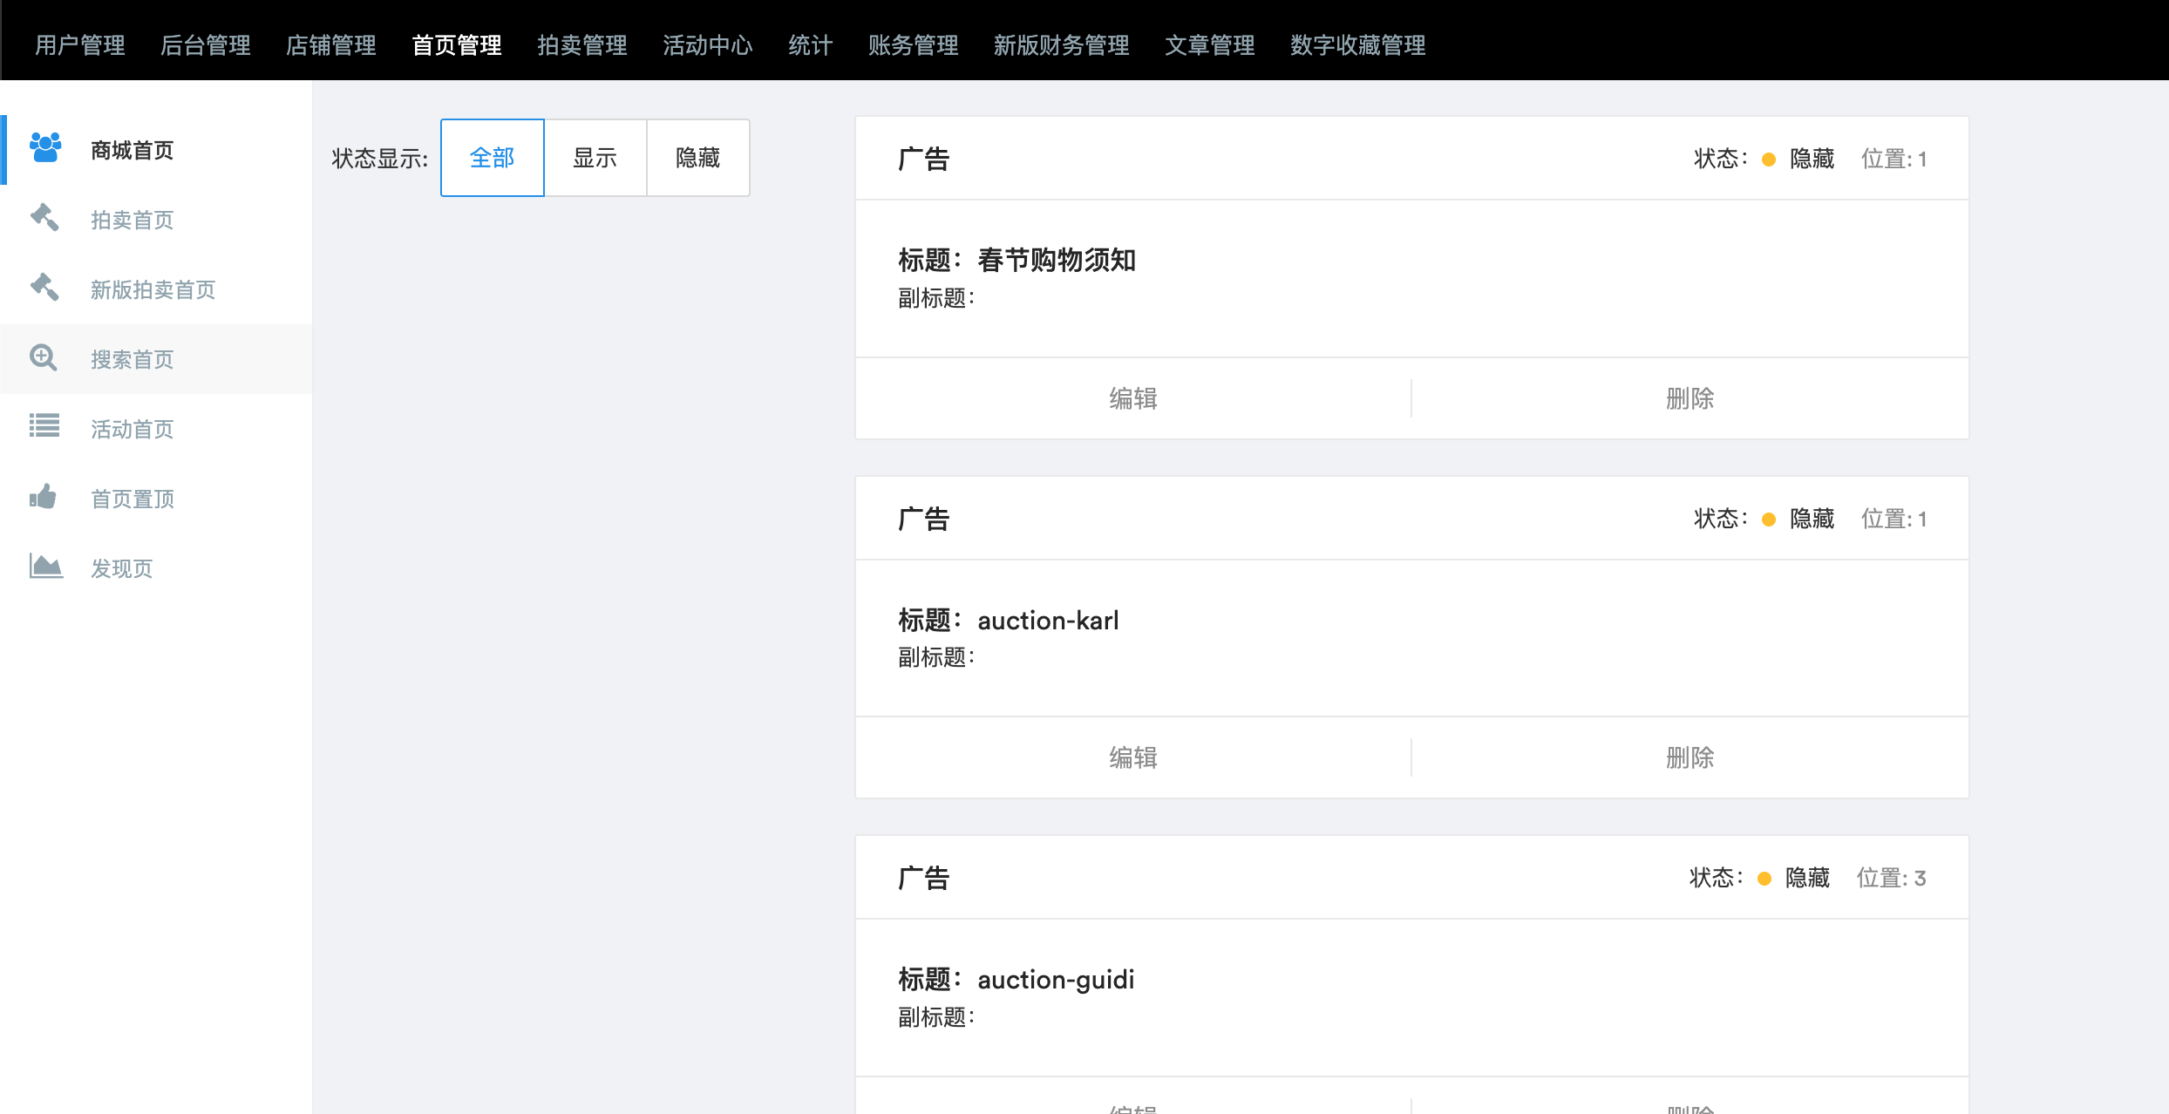Go to 发现页 in sidebar
Screen dimensions: 2169x1114
157,568
